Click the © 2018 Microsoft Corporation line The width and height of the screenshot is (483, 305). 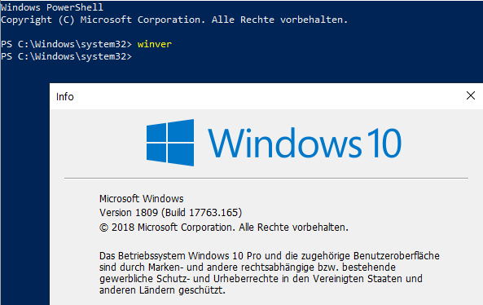(224, 228)
